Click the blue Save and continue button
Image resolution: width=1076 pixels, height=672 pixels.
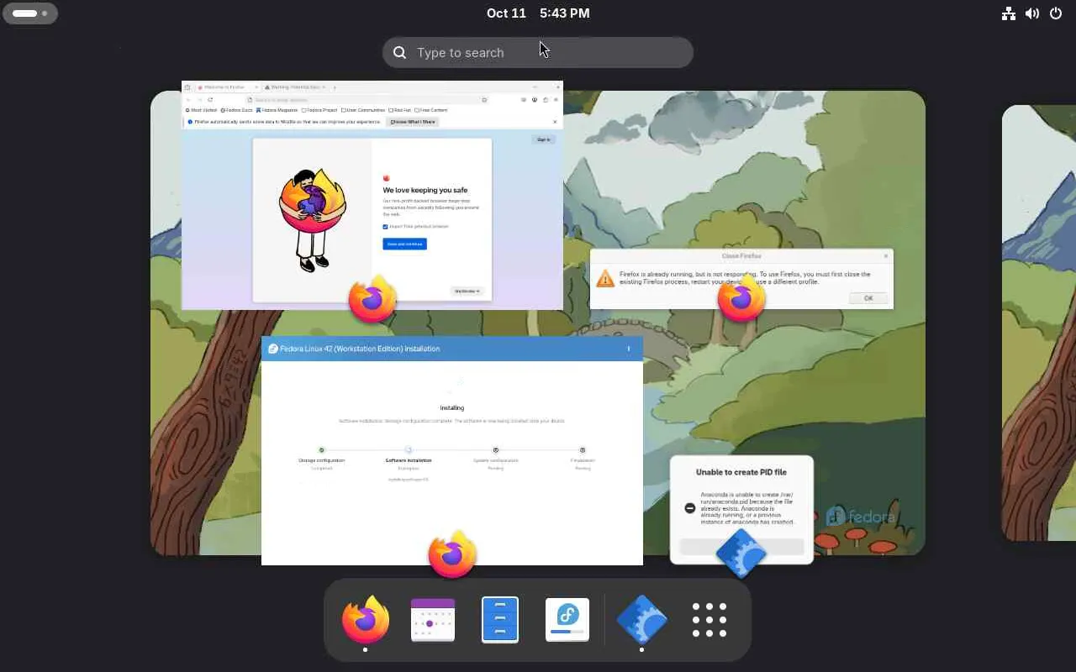click(404, 244)
